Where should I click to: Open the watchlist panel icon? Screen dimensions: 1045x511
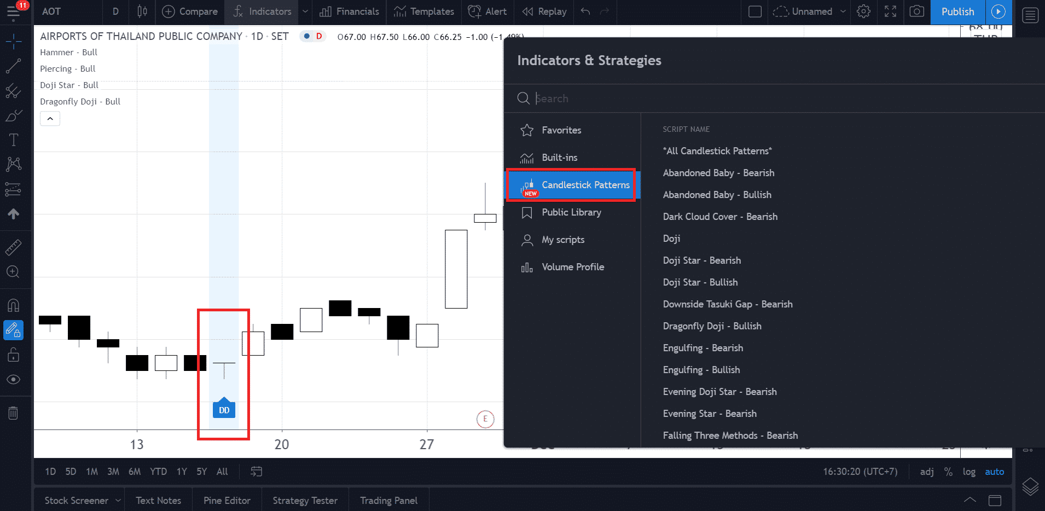1030,15
